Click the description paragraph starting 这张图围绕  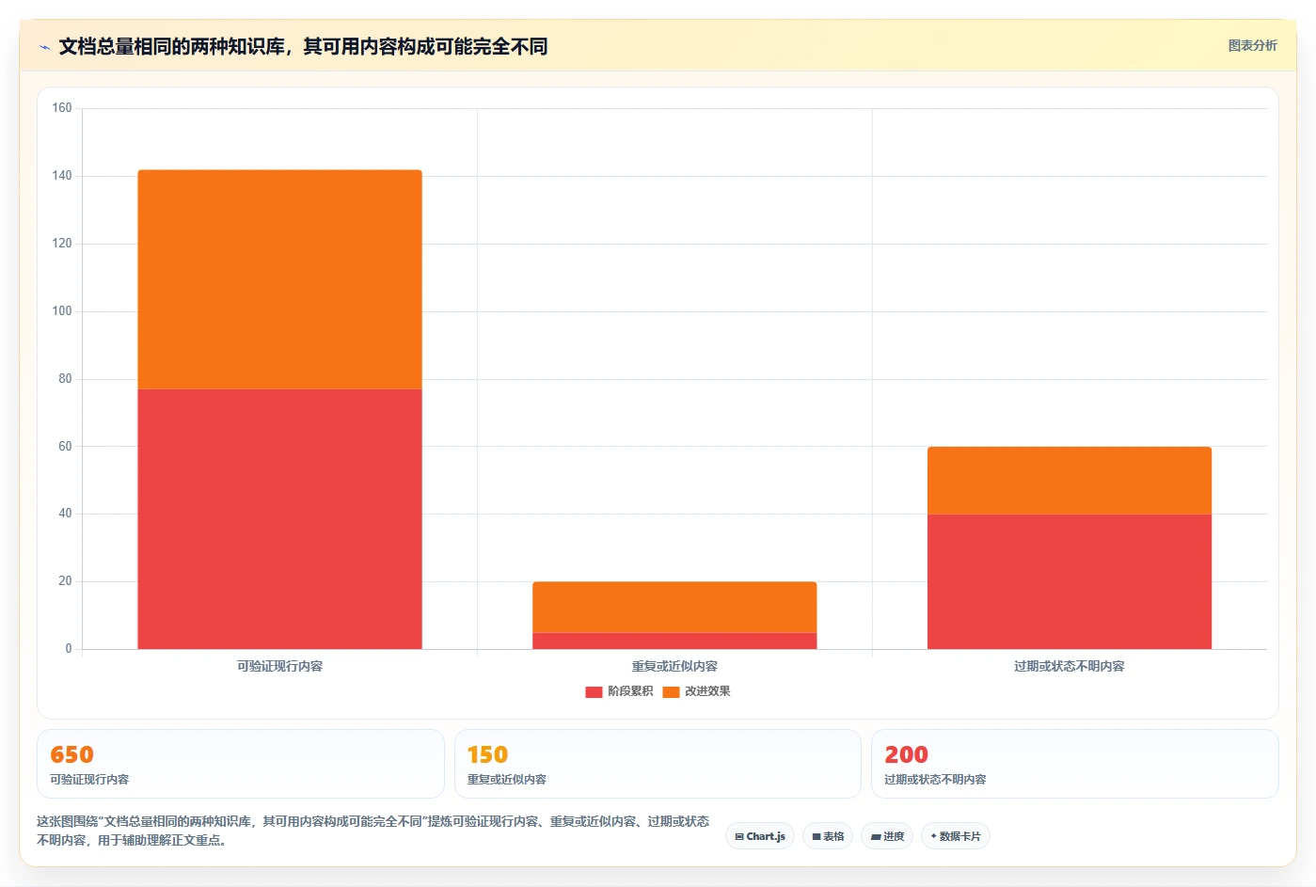tap(373, 831)
